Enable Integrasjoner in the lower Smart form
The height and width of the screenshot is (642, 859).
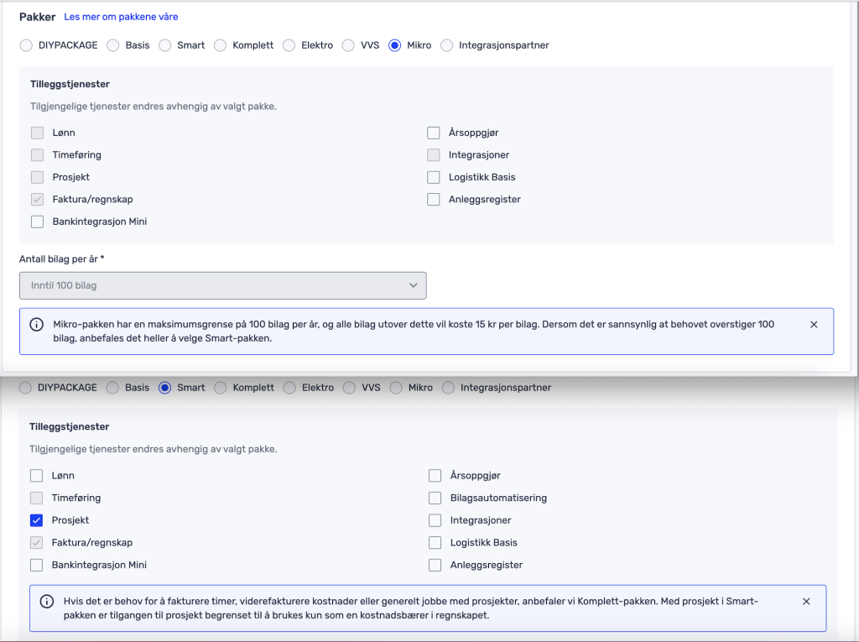pos(435,520)
